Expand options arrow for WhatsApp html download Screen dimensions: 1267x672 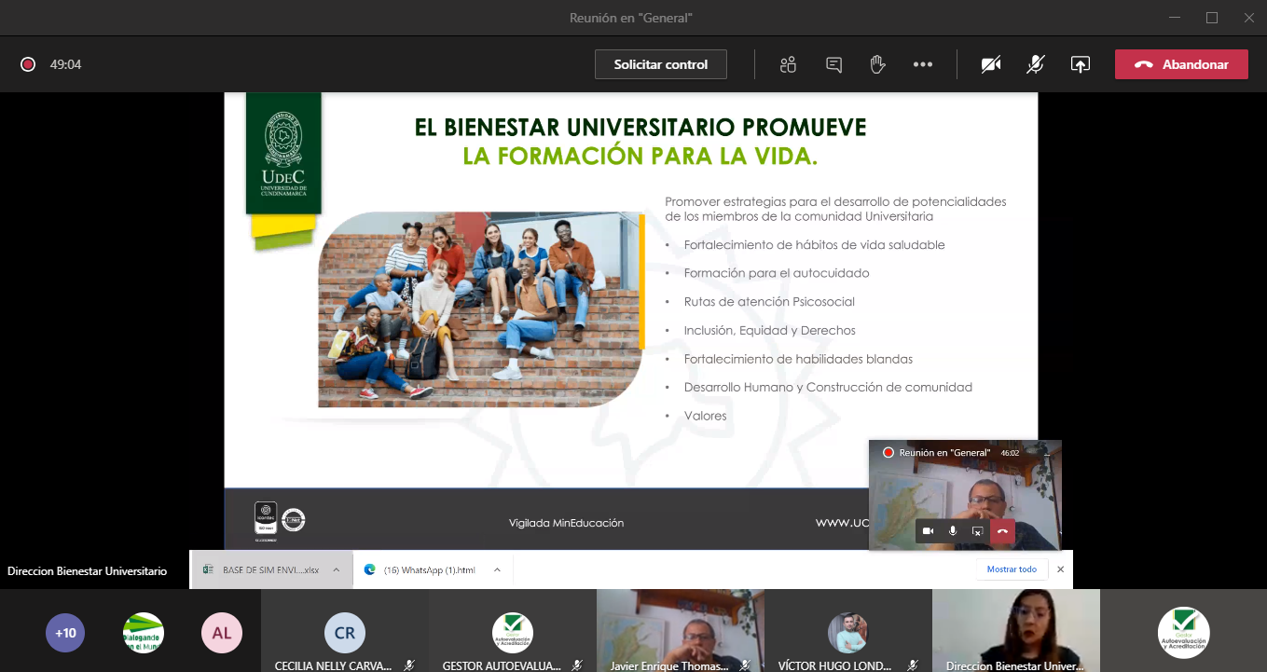click(x=497, y=569)
